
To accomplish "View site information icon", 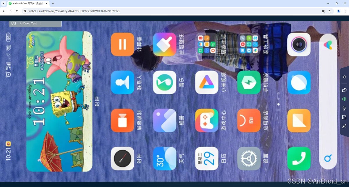I will (25, 11).
